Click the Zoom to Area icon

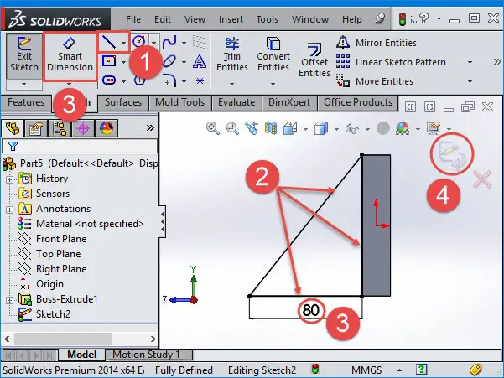click(x=231, y=128)
